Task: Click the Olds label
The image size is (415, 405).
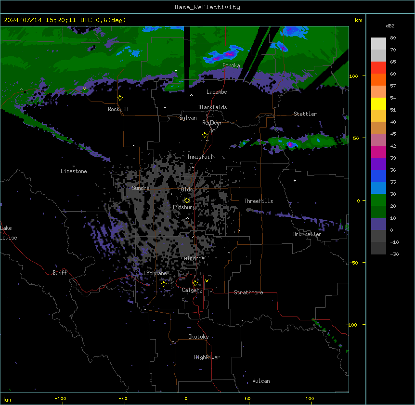Action: tap(187, 190)
